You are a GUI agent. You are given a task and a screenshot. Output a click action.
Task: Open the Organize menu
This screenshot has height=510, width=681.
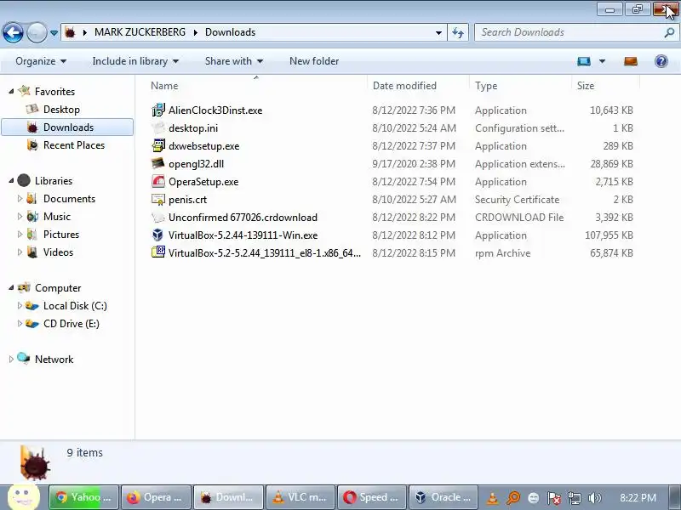coord(41,61)
